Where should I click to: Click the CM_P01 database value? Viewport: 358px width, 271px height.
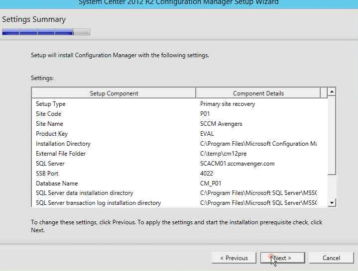pos(211,183)
